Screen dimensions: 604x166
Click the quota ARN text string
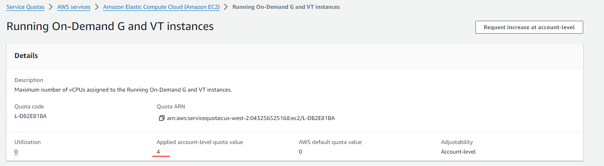tap(251, 118)
